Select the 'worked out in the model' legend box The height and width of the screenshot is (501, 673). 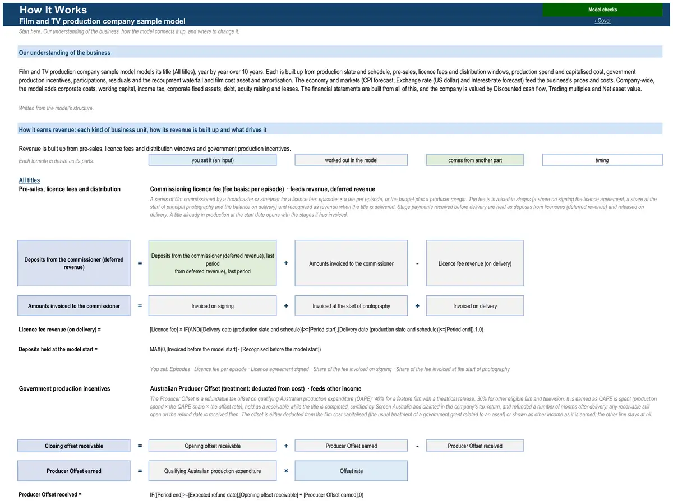point(351,160)
